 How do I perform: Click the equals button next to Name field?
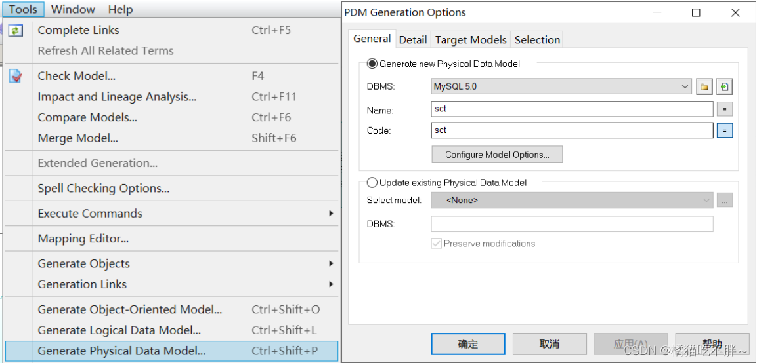(724, 109)
